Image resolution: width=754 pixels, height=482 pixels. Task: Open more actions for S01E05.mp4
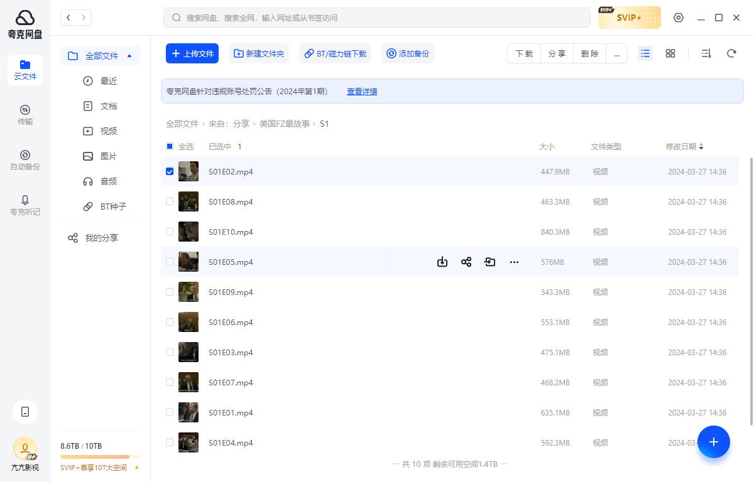514,262
